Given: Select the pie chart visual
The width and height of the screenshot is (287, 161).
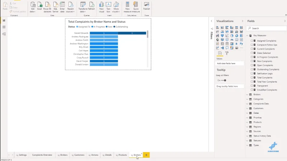Looking at the screenshot, I should tap(232, 35).
